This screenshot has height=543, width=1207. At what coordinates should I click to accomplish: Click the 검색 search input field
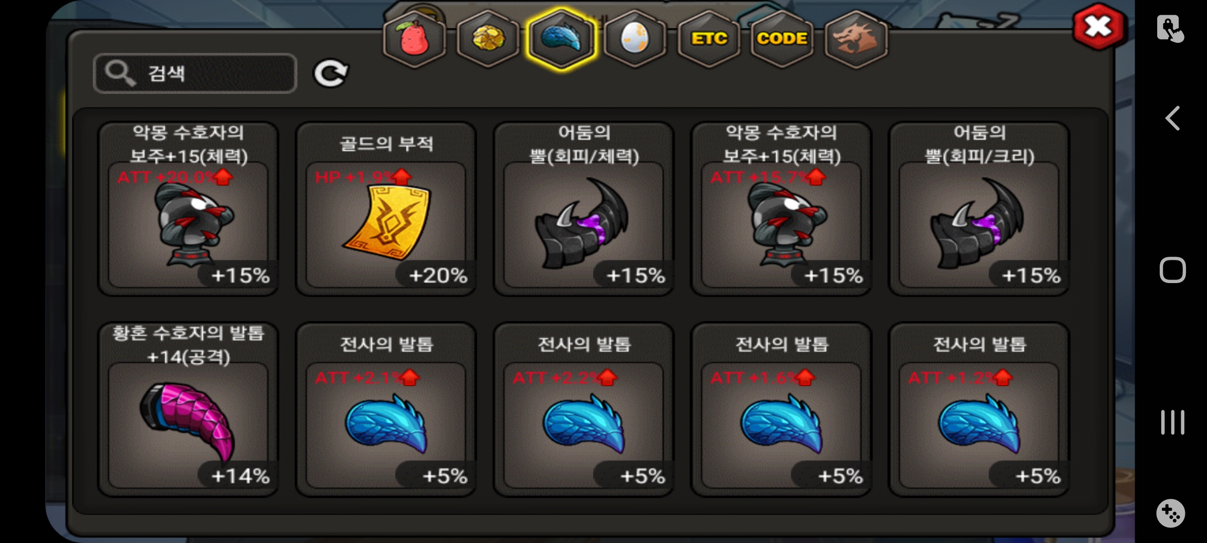(195, 73)
